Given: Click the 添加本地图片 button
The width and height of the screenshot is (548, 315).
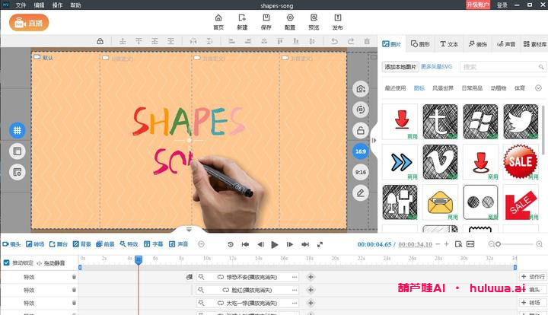Looking at the screenshot, I should point(400,67).
